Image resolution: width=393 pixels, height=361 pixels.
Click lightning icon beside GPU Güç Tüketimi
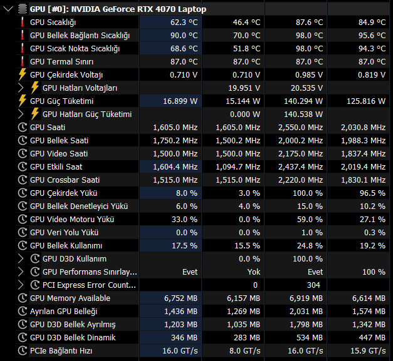pos(23,101)
